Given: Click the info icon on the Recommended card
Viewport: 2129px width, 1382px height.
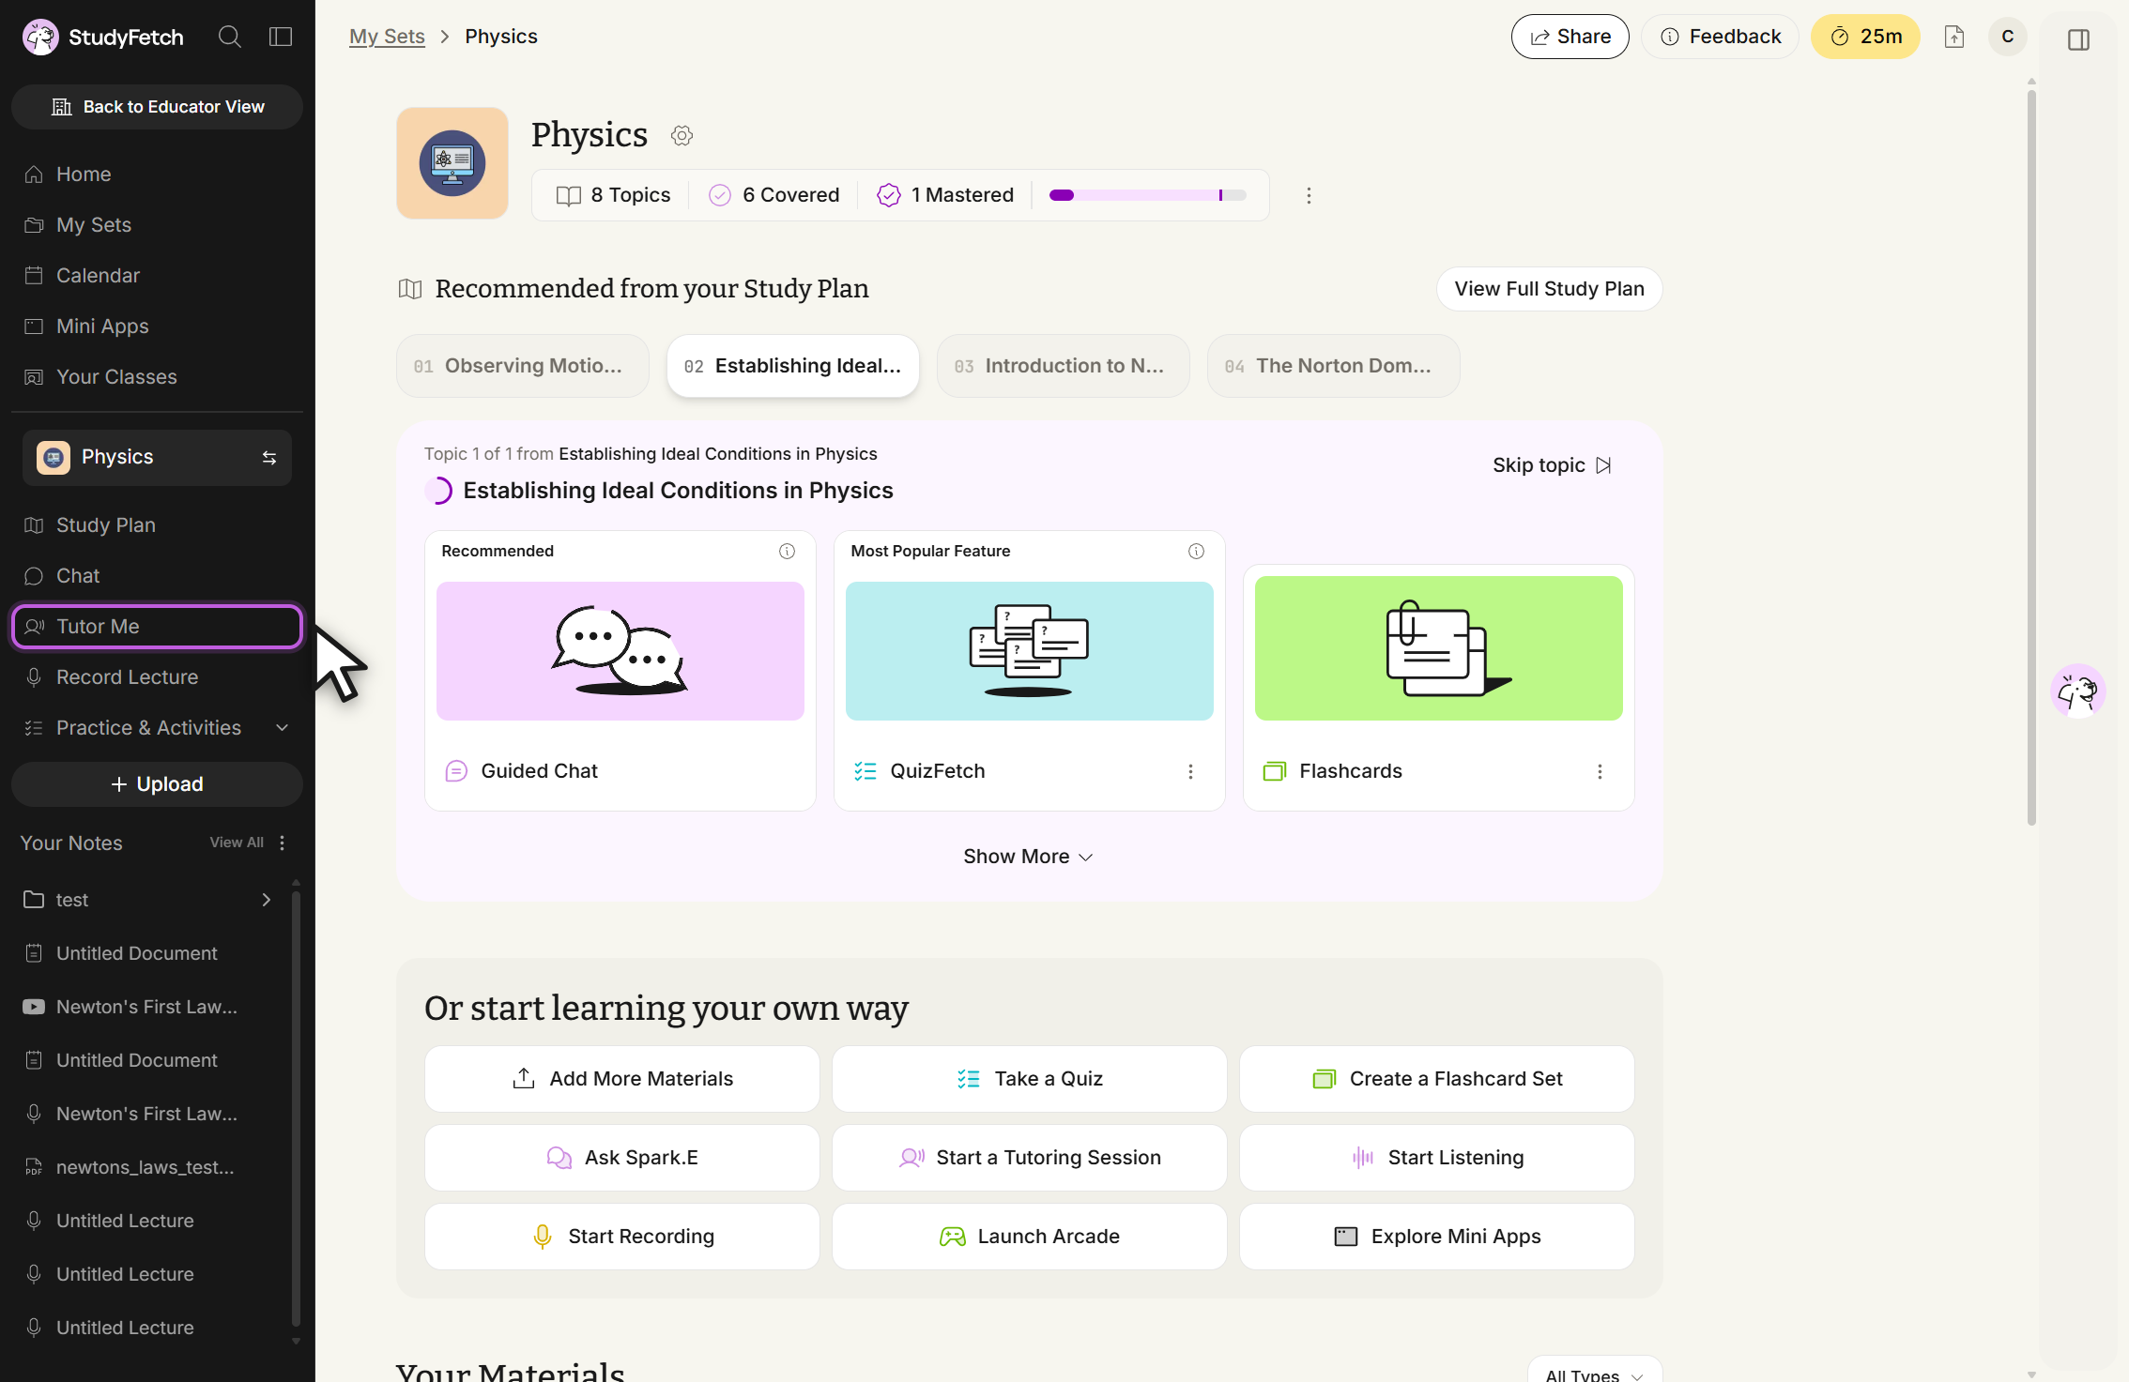Looking at the screenshot, I should [787, 551].
